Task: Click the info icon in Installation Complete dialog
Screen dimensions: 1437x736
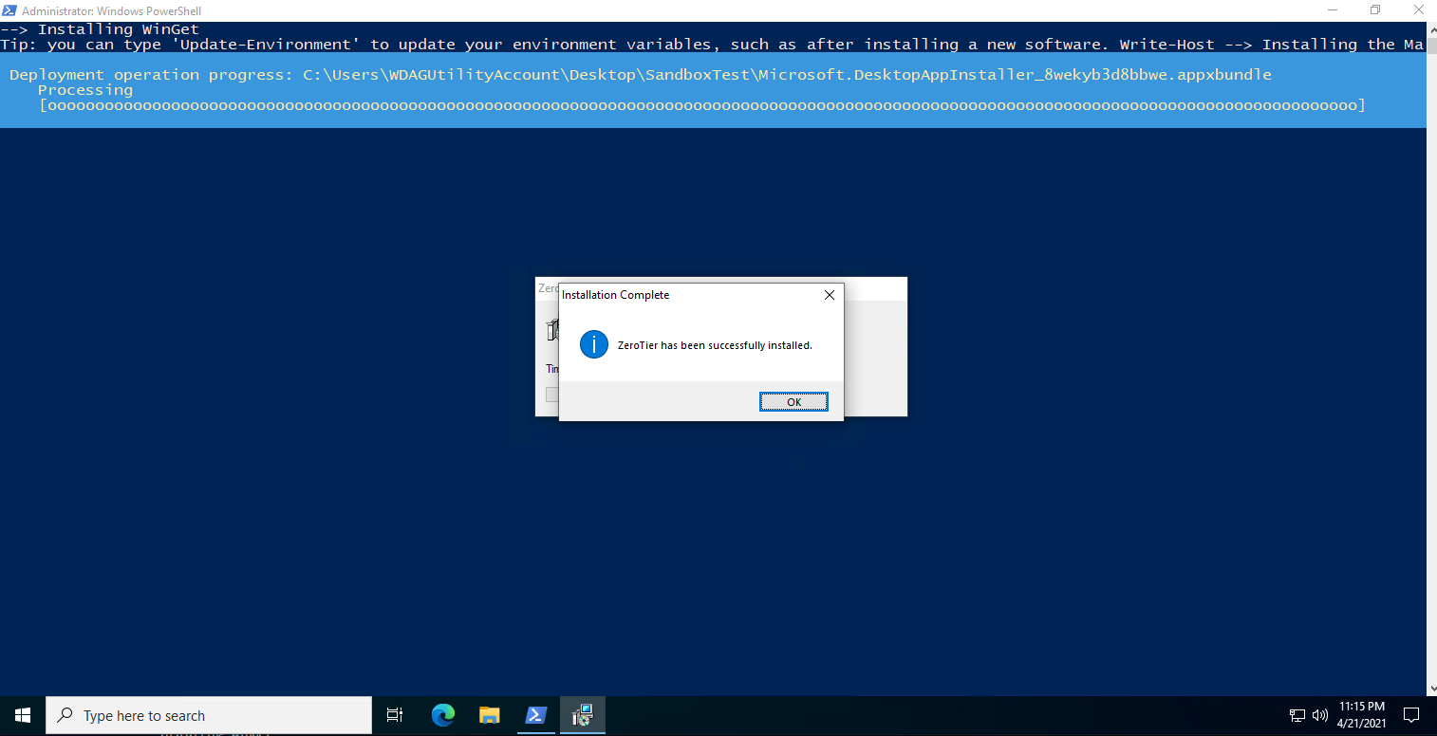Action: tap(593, 344)
